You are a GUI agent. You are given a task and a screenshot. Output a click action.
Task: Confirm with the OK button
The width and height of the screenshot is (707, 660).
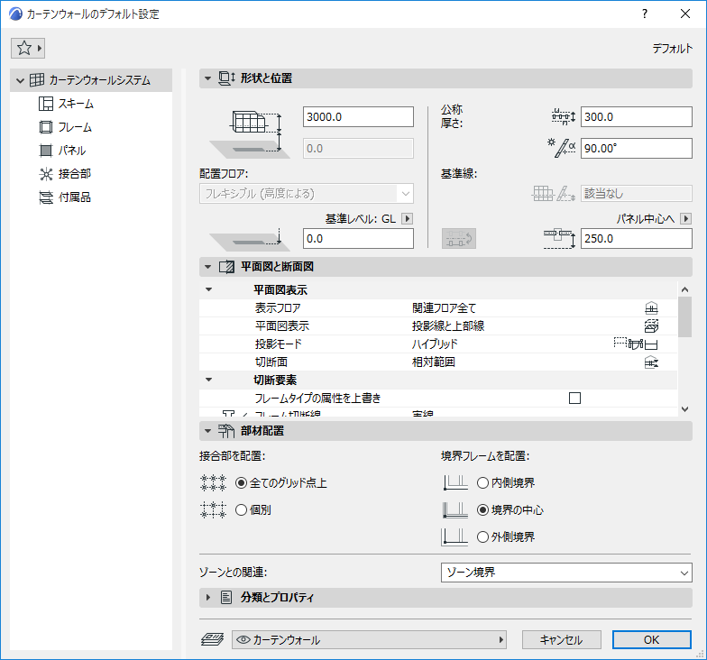tap(651, 640)
